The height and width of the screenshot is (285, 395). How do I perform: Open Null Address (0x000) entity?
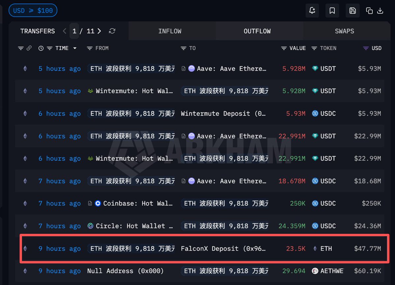pos(126,271)
